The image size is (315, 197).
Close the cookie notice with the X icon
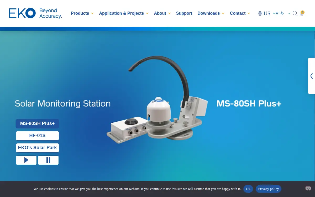308,189
